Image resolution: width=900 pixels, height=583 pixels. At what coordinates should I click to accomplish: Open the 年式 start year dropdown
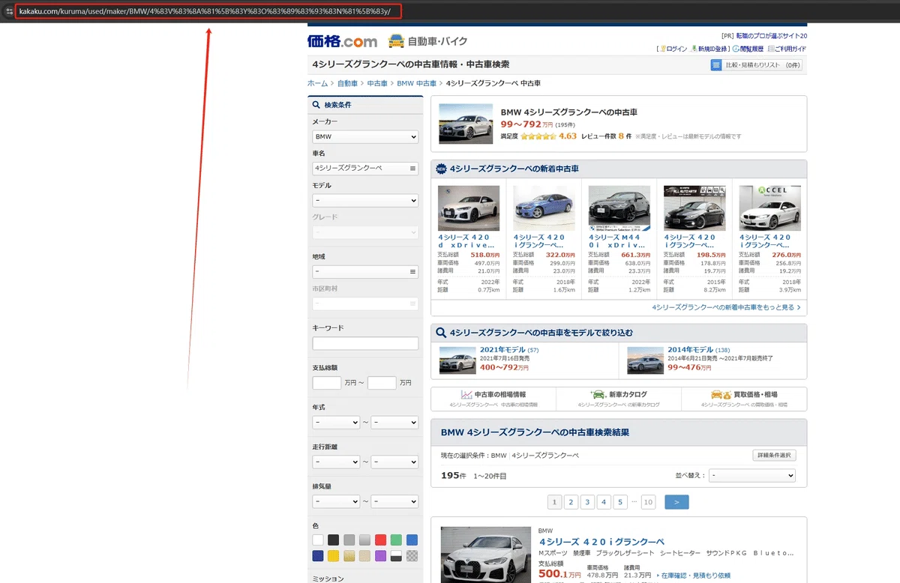click(336, 423)
